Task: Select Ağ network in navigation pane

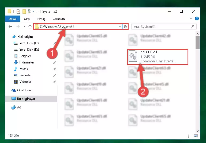Action: pyautogui.click(x=16, y=107)
